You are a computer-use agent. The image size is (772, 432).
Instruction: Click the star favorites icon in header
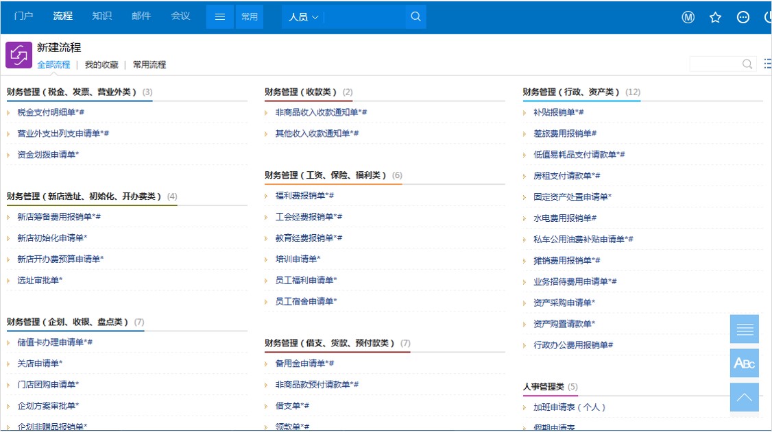pyautogui.click(x=715, y=17)
